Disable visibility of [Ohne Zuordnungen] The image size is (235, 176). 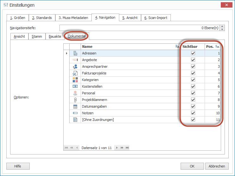pyautogui.click(x=193, y=120)
